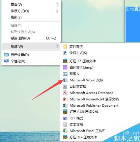
Task: Click the folder icon in New submenu
Action: (x=65, y=46)
